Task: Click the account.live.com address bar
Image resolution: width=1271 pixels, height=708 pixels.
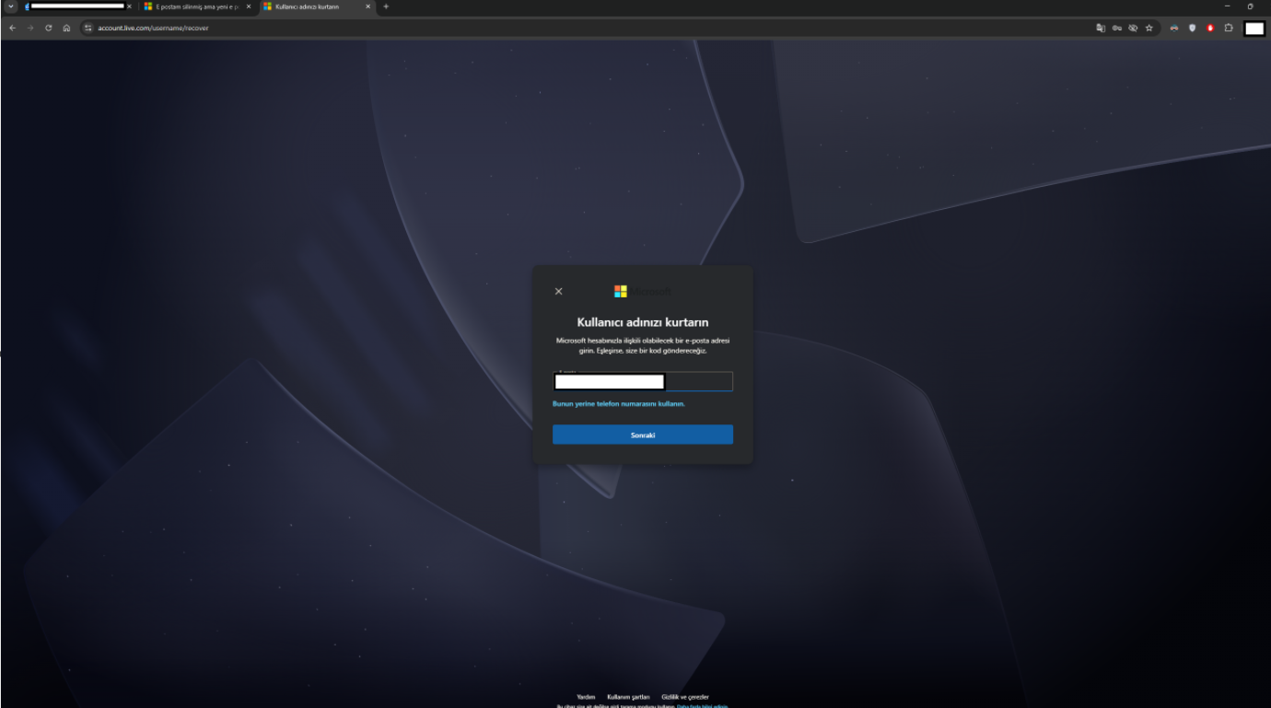Action: pos(589,28)
